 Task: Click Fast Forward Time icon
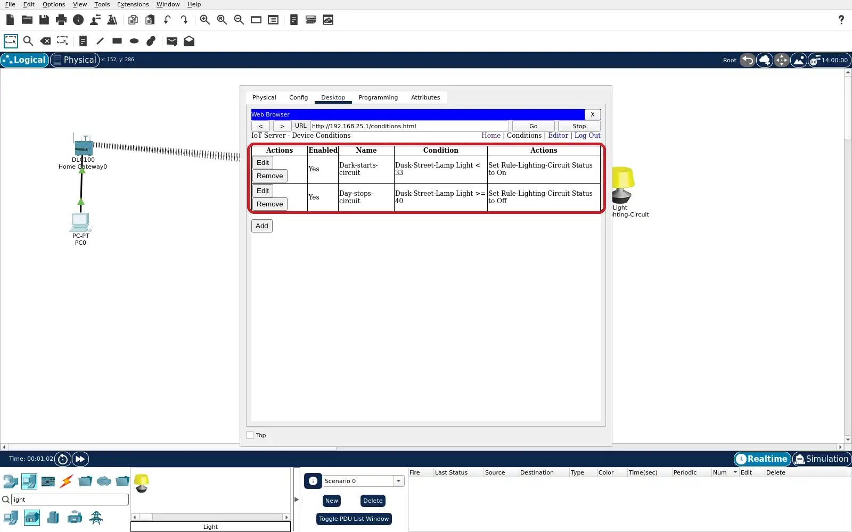[x=80, y=459]
